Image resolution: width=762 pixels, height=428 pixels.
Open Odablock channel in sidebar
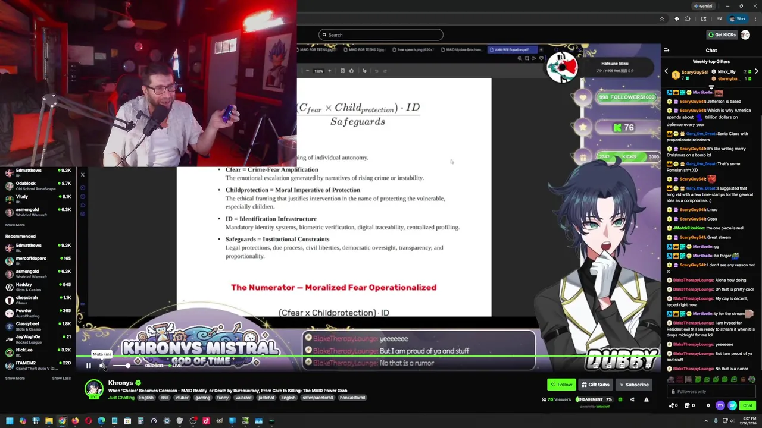(38, 185)
